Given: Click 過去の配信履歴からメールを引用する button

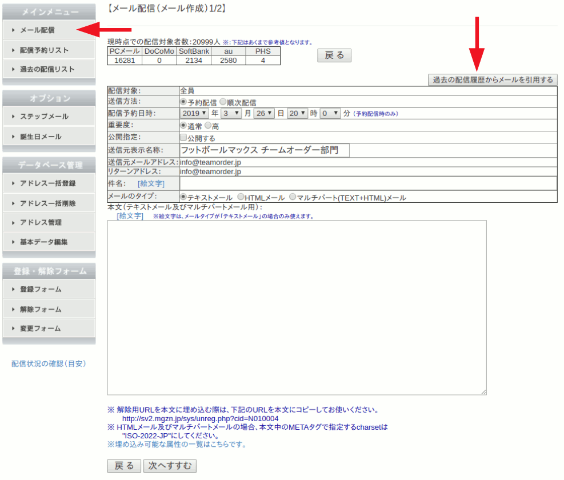Looking at the screenshot, I should click(493, 80).
